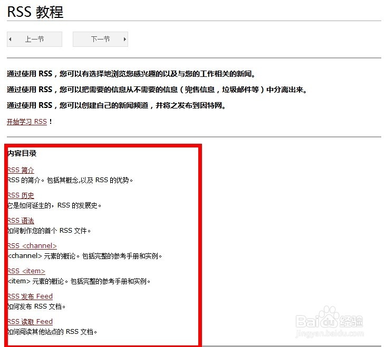
Task: Click text '如何制作您的首个 RSS 文件。'
Action: pos(49,231)
